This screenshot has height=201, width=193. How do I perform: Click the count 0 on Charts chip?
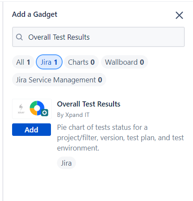[x=92, y=62]
